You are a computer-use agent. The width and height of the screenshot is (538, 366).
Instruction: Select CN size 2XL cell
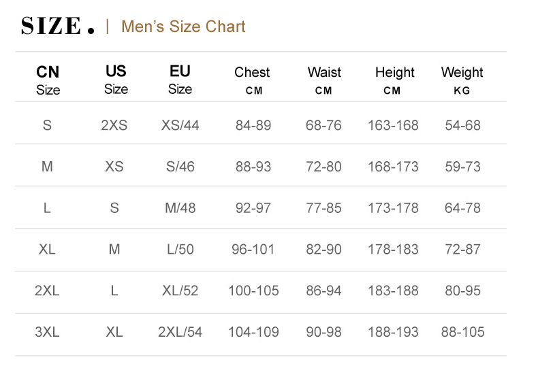pos(47,290)
